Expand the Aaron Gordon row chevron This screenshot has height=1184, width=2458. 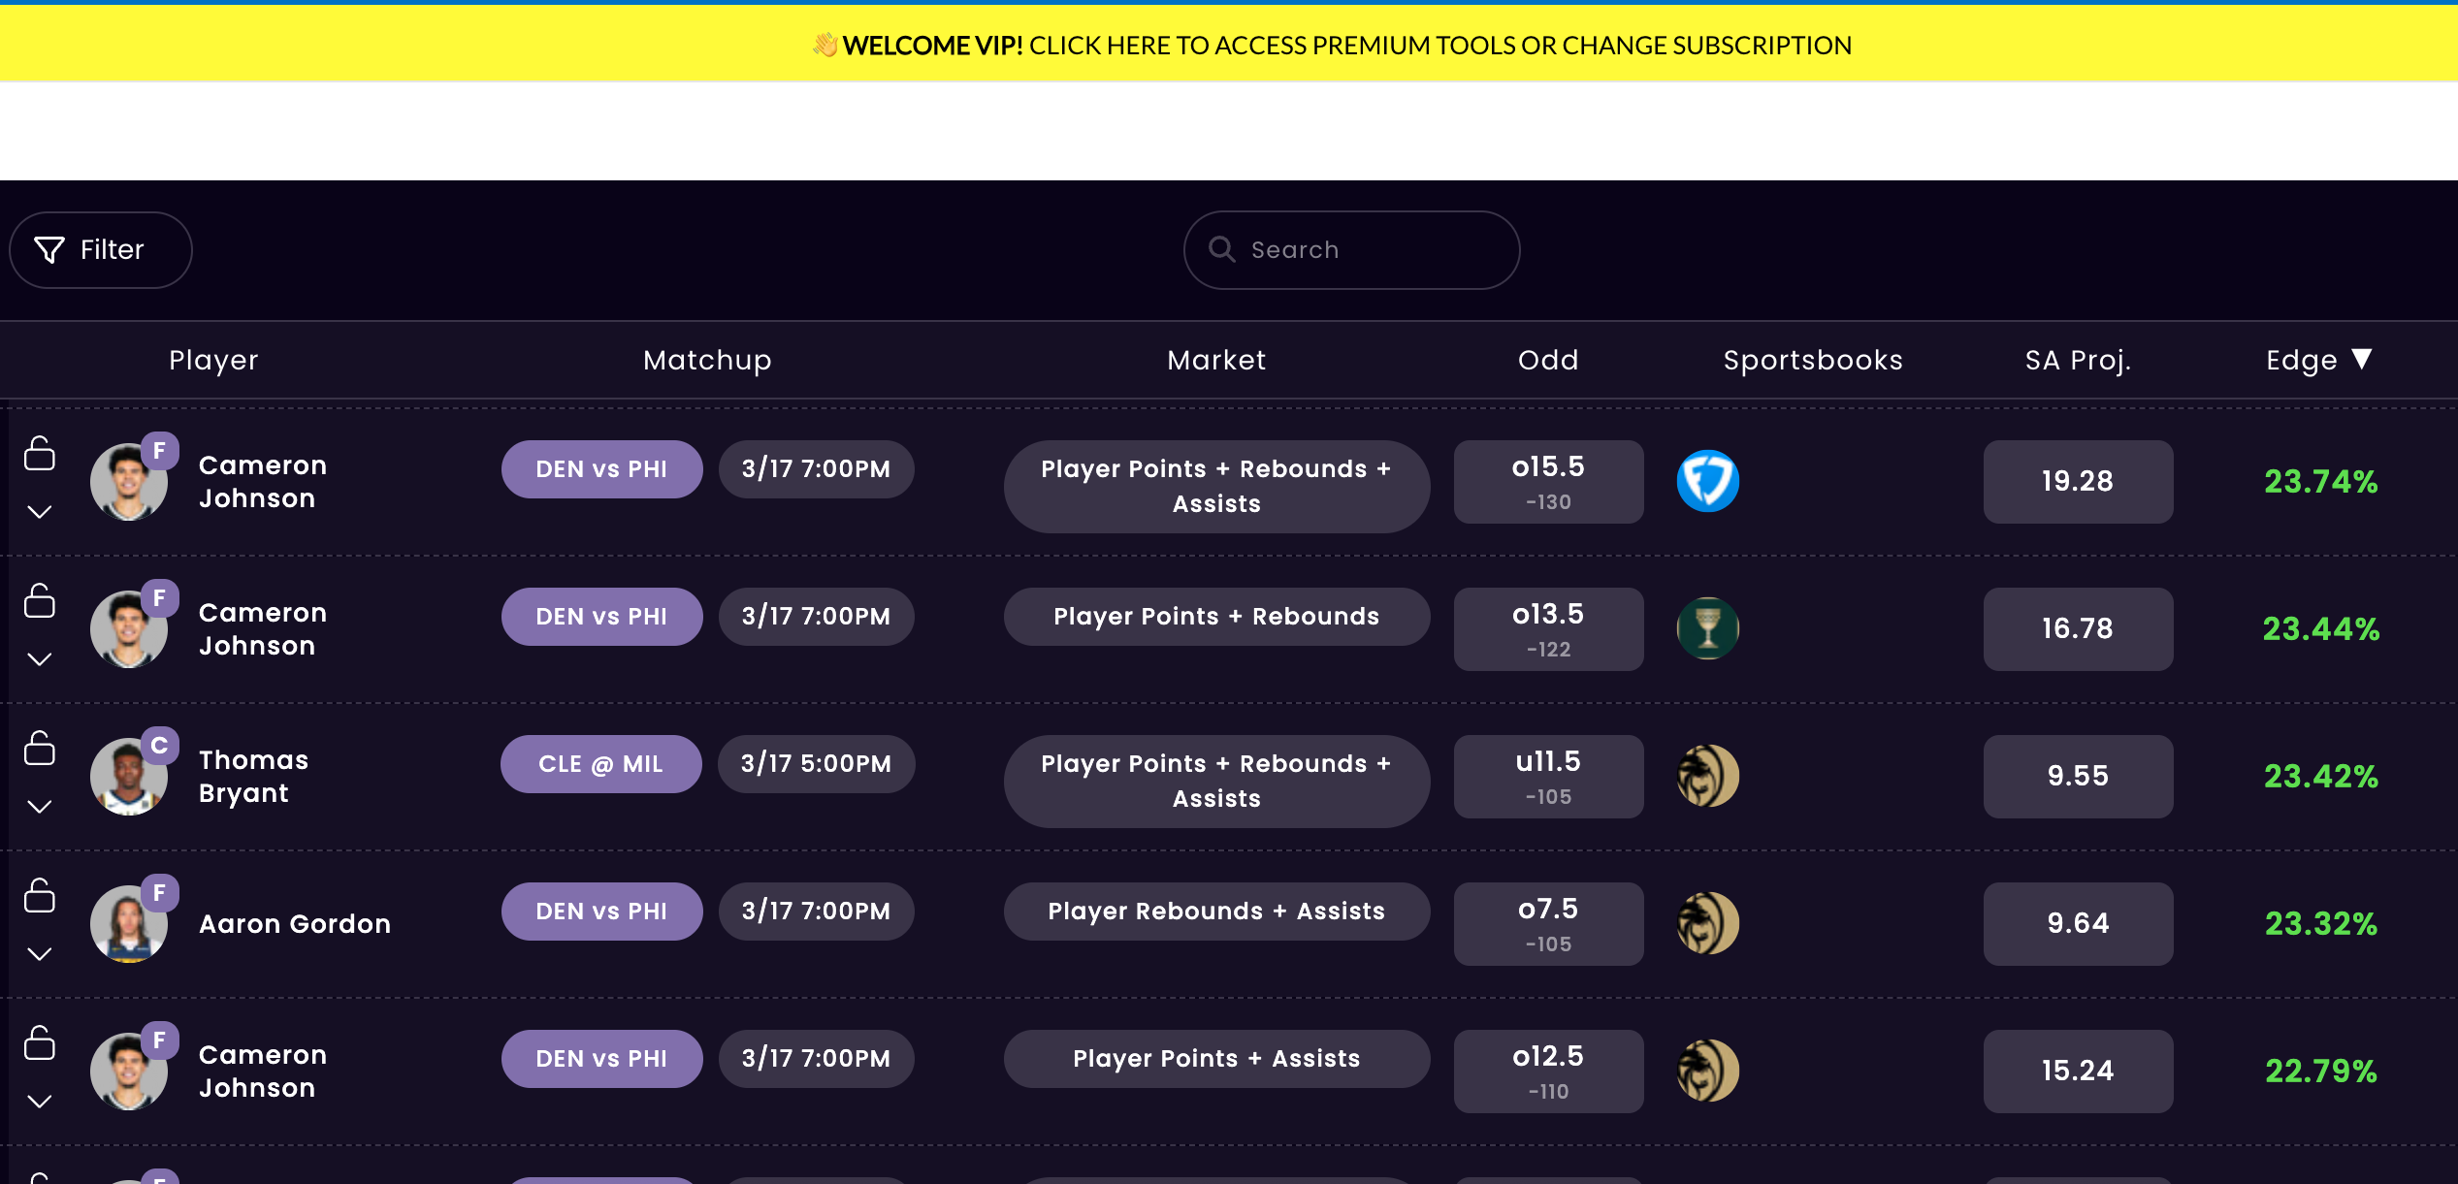click(x=40, y=954)
